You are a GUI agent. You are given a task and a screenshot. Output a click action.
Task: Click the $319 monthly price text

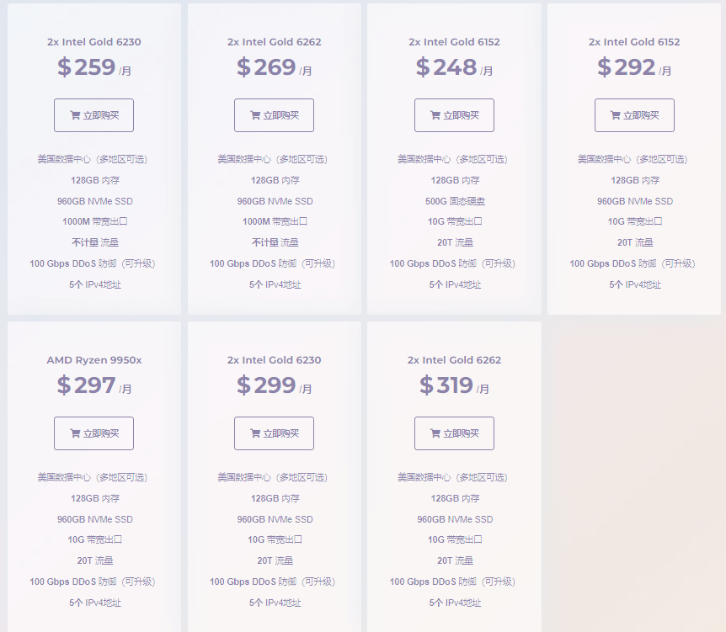[x=454, y=385]
